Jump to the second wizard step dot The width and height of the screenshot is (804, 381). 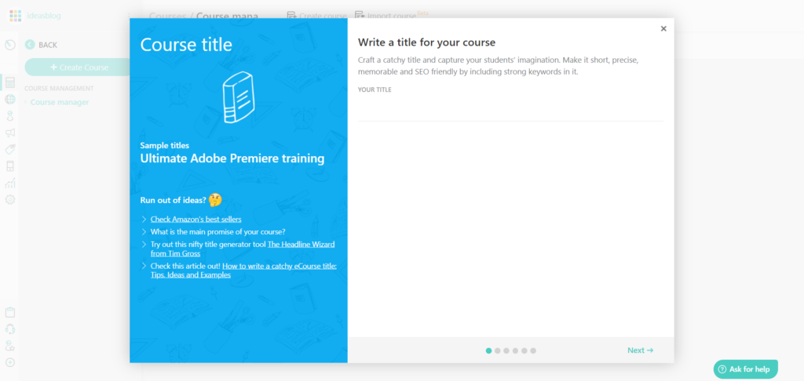(x=498, y=350)
